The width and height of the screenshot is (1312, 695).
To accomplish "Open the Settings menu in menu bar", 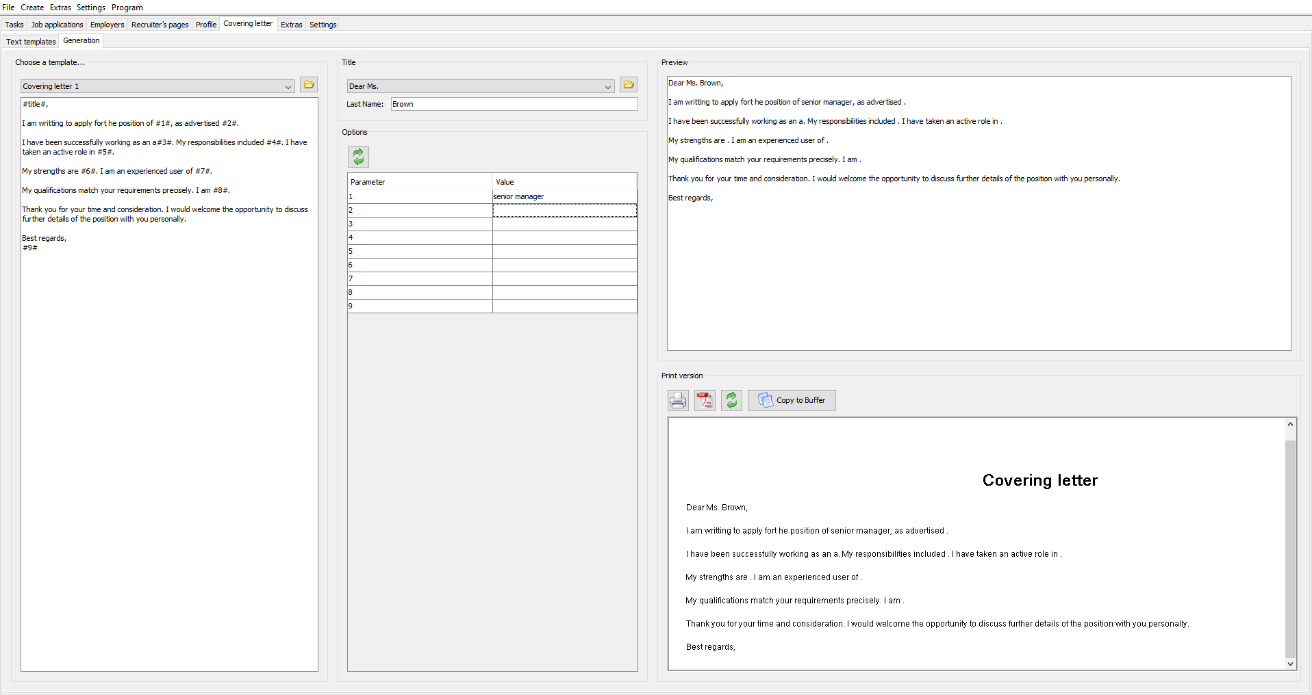I will [91, 8].
